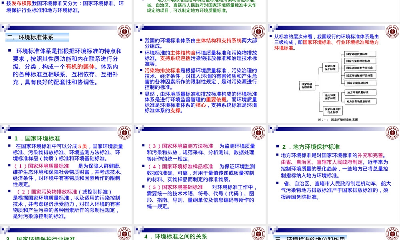Open the slide listing (3)国家环境监测方法标准
Screen dimensions: 400x240
200,174
